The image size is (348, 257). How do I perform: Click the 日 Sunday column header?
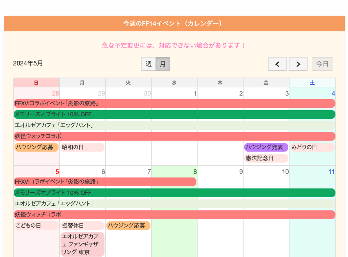coord(37,83)
